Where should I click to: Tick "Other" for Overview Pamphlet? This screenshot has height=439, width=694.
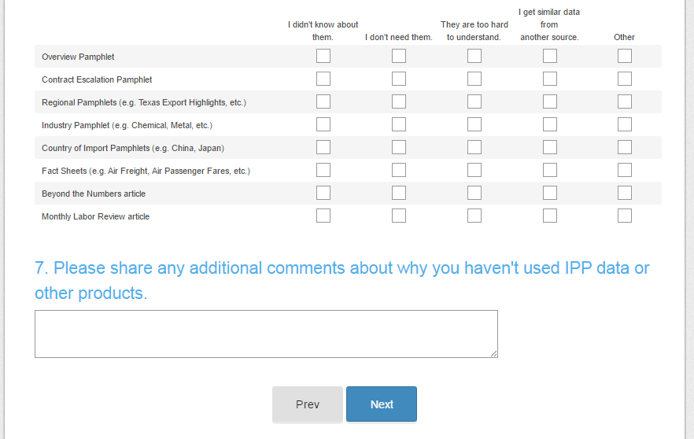click(x=625, y=56)
